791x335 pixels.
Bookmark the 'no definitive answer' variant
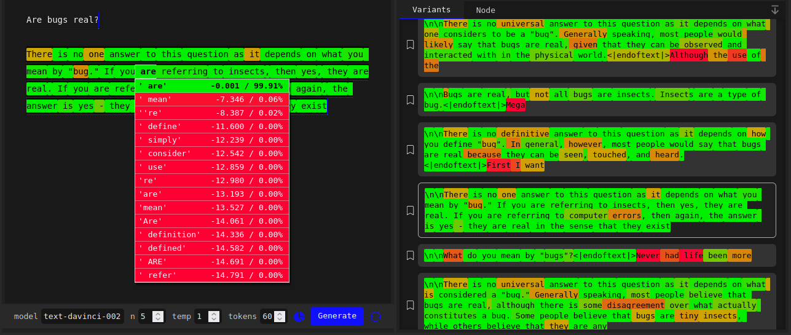coord(410,149)
